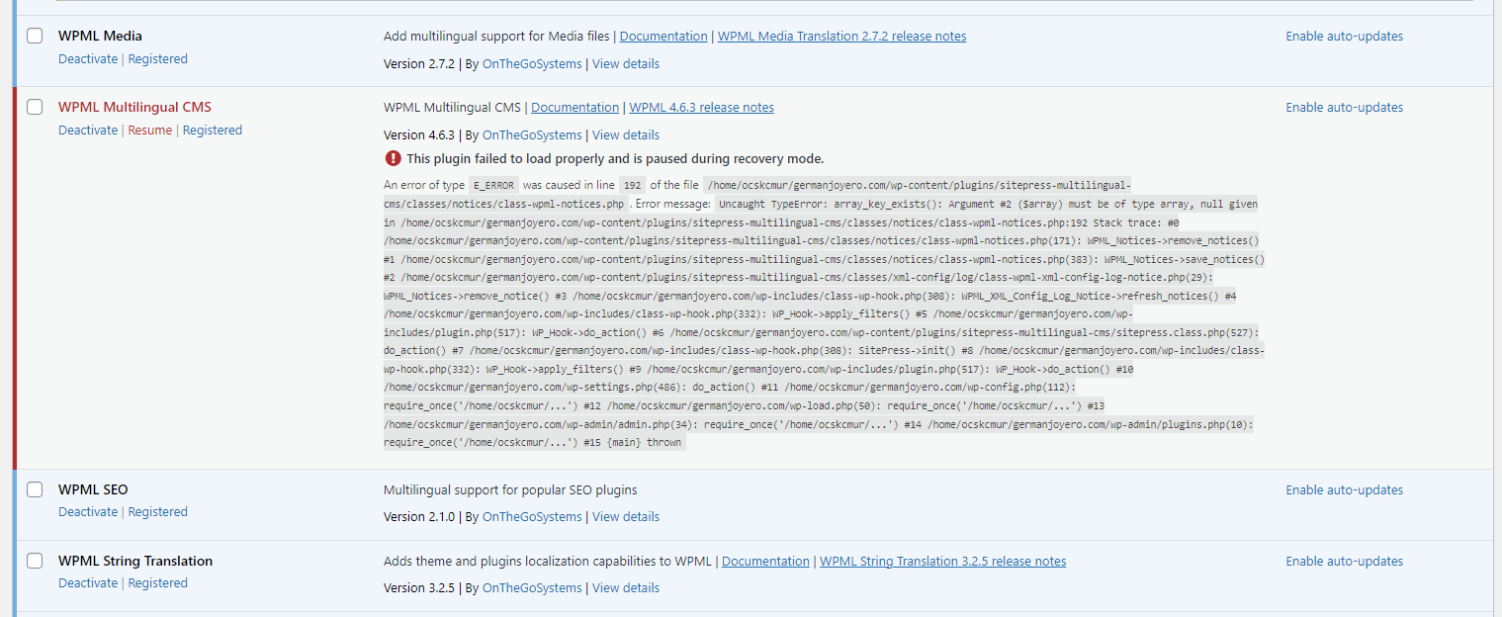Select the WPML SEO plugin checkbox
Screen dimensions: 1502x617
point(35,489)
